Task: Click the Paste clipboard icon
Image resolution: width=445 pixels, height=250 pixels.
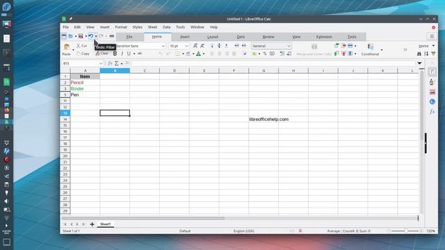Action: coord(67,47)
